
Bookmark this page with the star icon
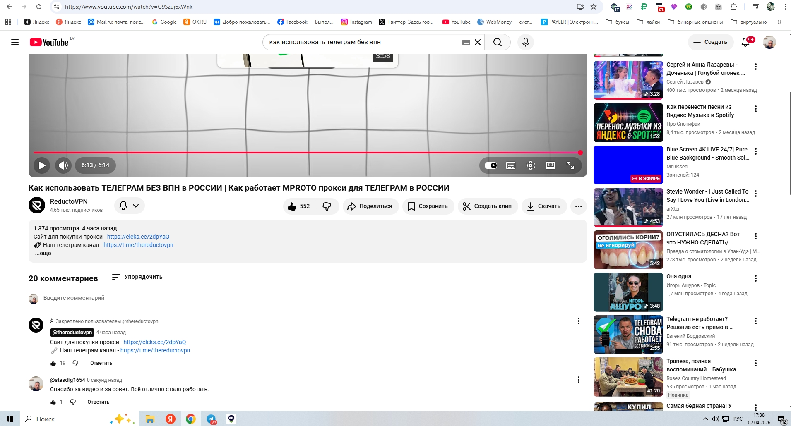pyautogui.click(x=594, y=7)
